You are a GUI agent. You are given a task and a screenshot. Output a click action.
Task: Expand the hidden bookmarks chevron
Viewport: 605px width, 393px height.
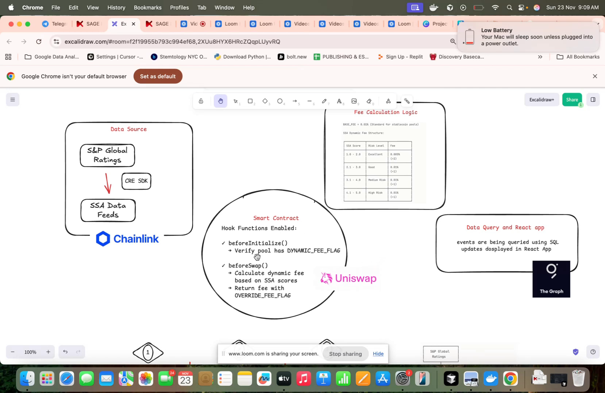540,57
